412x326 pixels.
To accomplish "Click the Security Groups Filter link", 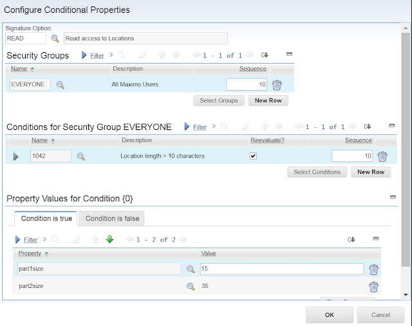I will point(97,56).
